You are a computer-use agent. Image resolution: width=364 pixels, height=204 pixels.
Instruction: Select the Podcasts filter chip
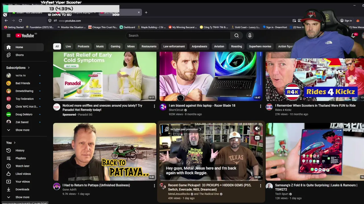(83, 46)
